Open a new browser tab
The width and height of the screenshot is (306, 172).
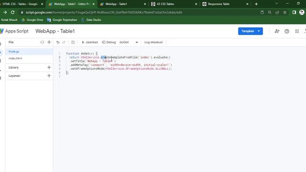click(256, 4)
